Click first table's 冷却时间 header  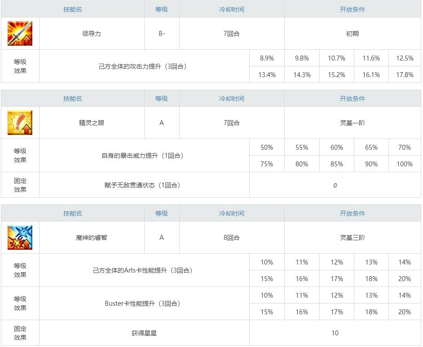coord(232,9)
